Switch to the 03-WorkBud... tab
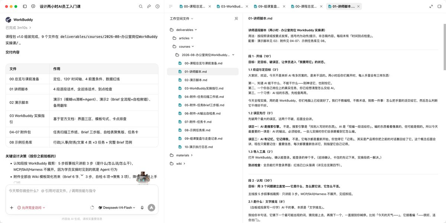 point(232,6)
